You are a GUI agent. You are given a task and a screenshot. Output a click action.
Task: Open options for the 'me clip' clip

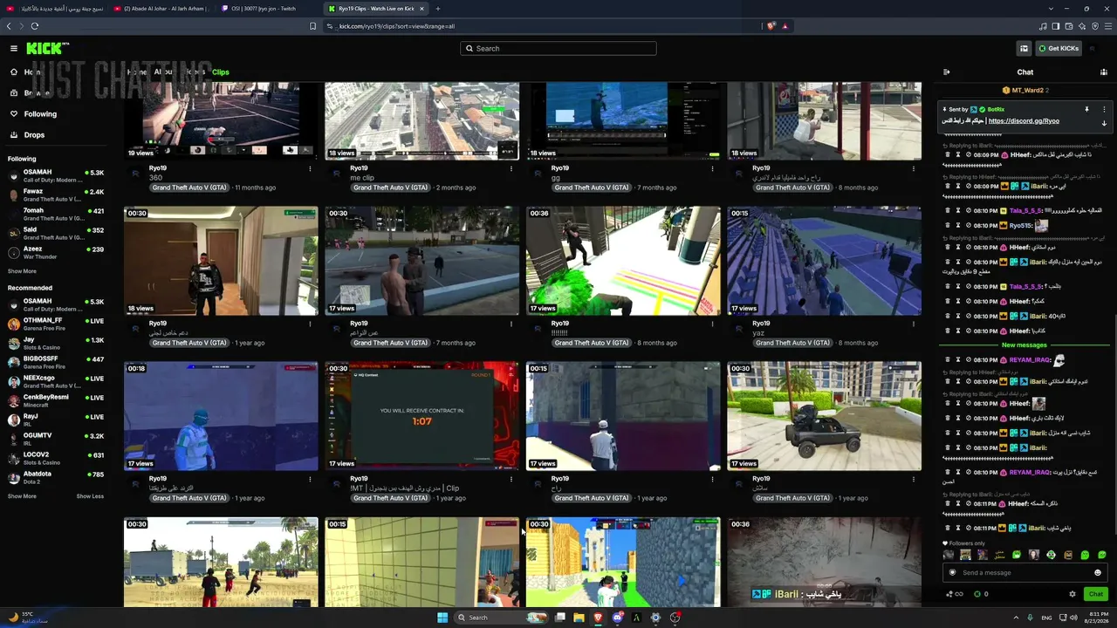pos(511,168)
